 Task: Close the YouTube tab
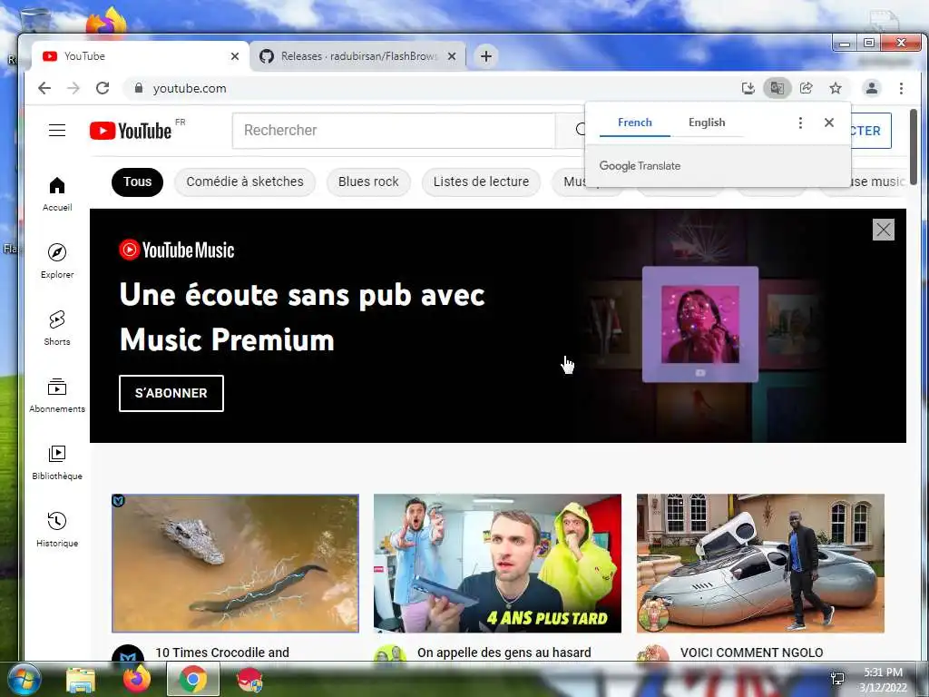pyautogui.click(x=235, y=56)
